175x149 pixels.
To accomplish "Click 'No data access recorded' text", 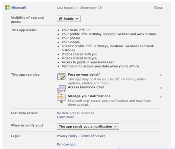I will pyautogui.click(x=75, y=113).
